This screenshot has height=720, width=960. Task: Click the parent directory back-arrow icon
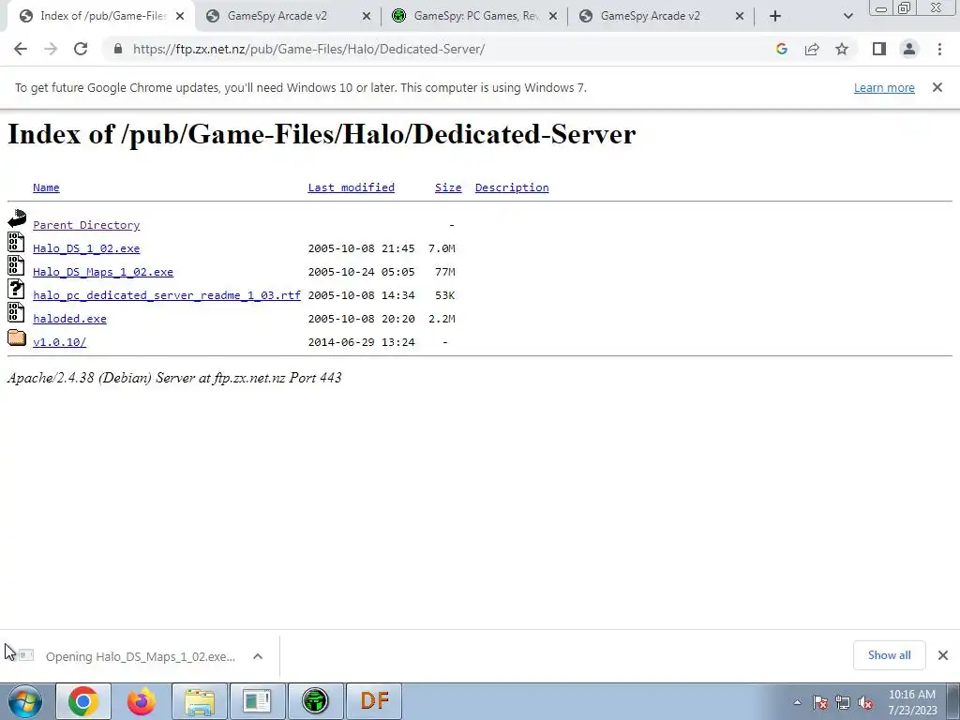coord(17,217)
